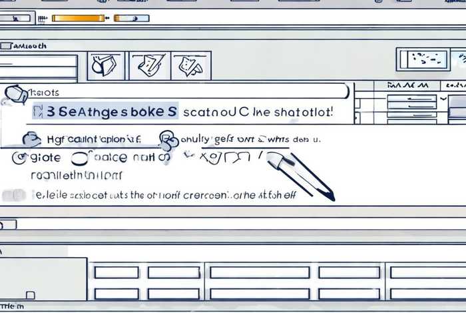Image resolution: width=466 pixels, height=313 pixels.
Task: Select the 'giote' radio option
Action: click(x=19, y=158)
